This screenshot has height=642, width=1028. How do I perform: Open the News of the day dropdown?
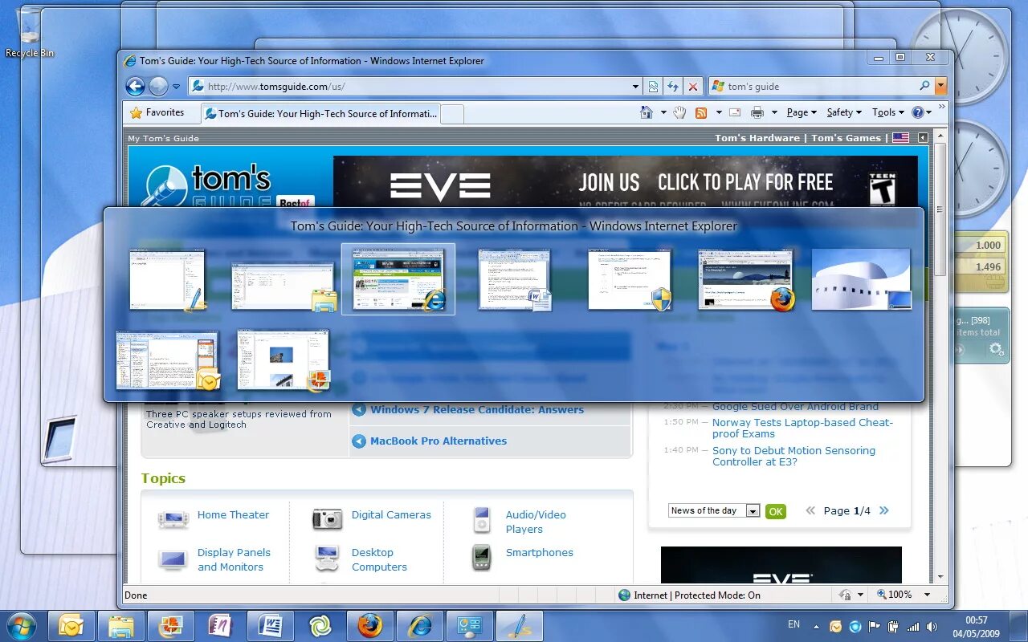[x=753, y=510]
